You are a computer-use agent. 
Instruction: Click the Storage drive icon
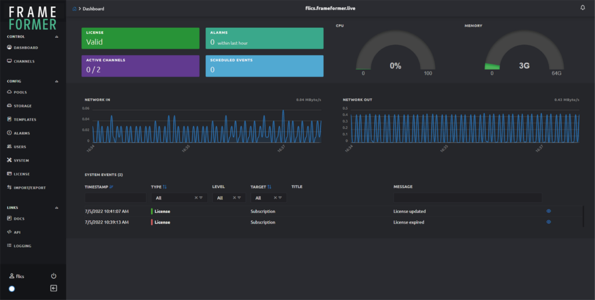click(x=9, y=106)
